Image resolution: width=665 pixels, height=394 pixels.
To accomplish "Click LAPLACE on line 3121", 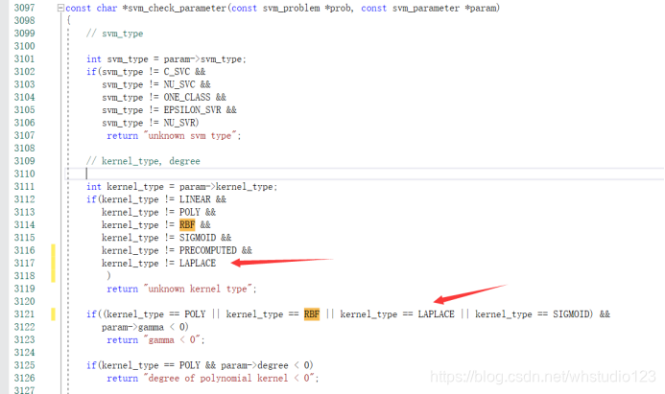I will [x=436, y=313].
